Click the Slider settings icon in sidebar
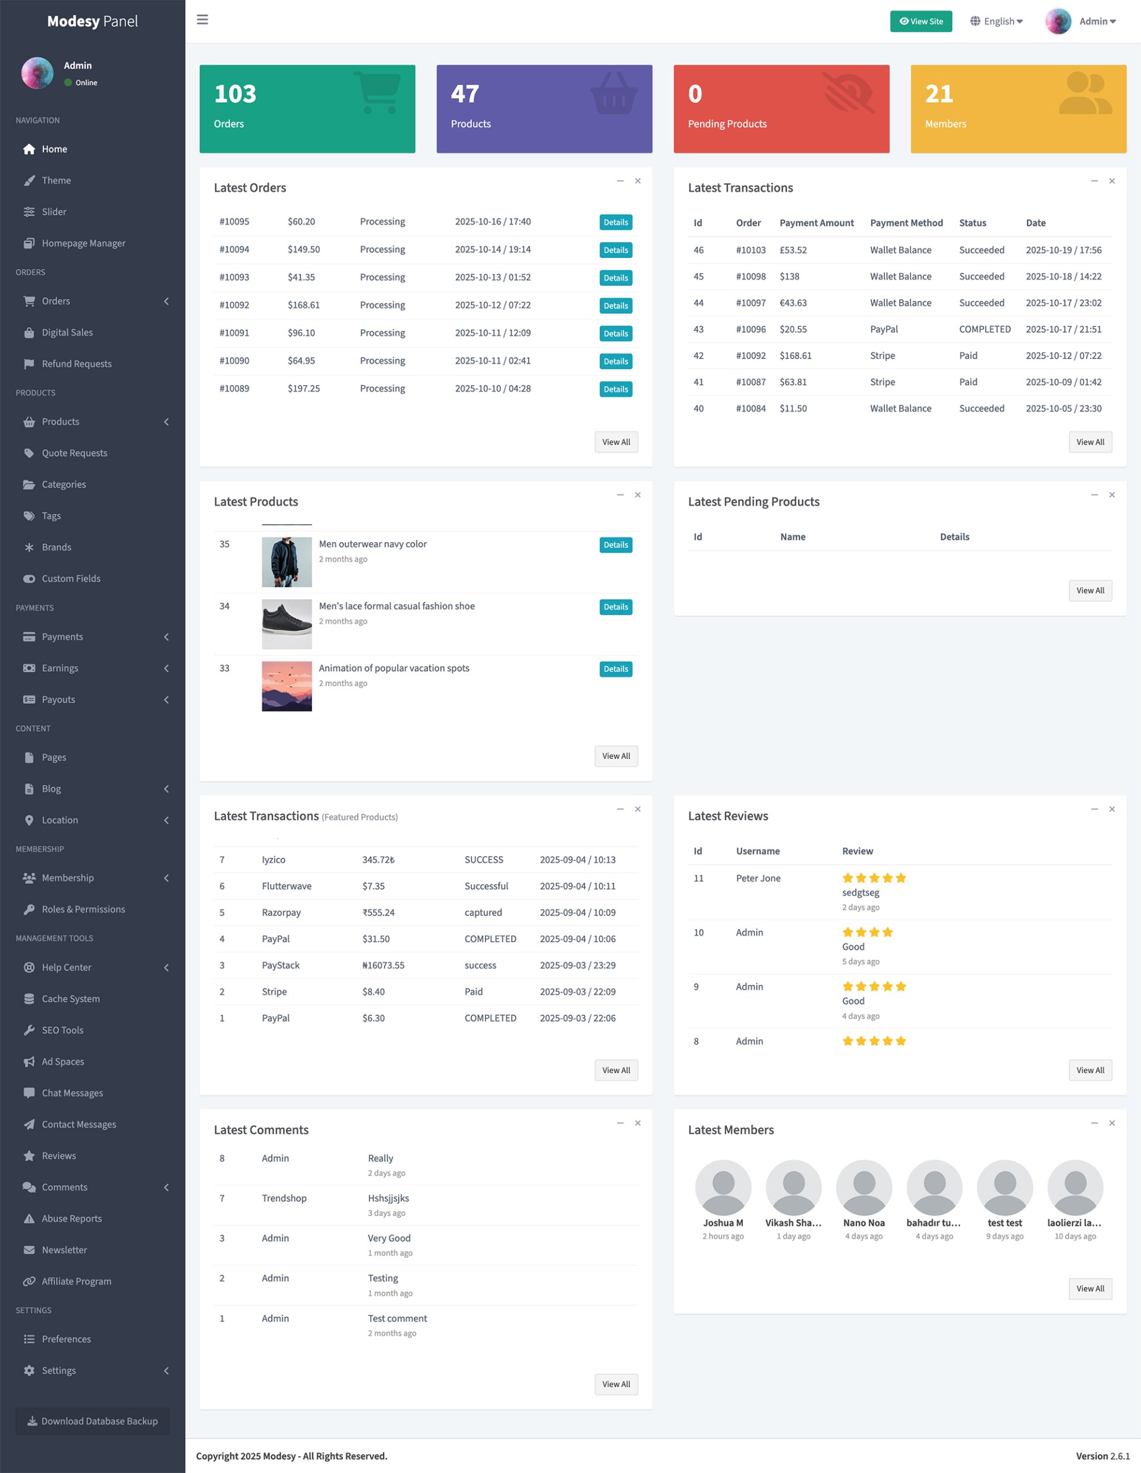The height and width of the screenshot is (1473, 1141). coord(29,212)
